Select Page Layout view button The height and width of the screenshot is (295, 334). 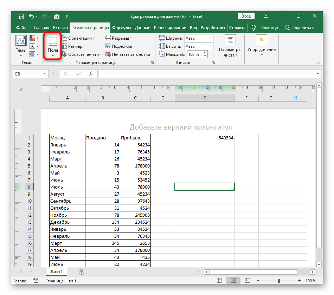233,281
